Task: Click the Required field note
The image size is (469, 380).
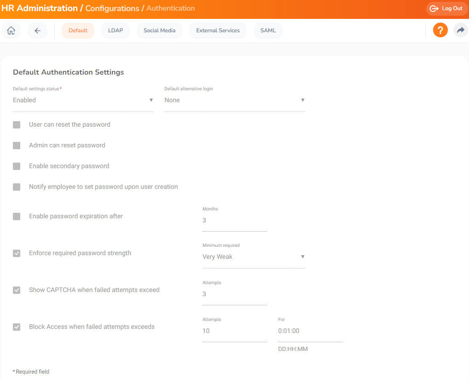Action: pos(31,372)
